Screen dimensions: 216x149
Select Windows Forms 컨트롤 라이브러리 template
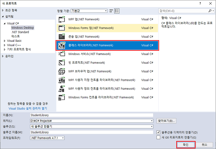[x=107, y=97]
